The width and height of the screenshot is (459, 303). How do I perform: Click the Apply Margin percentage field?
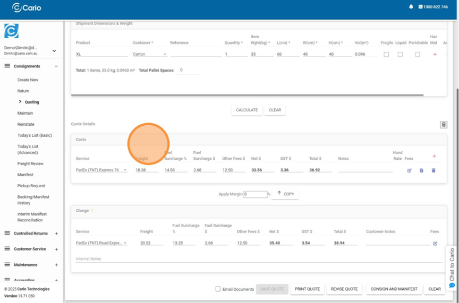[255, 194]
